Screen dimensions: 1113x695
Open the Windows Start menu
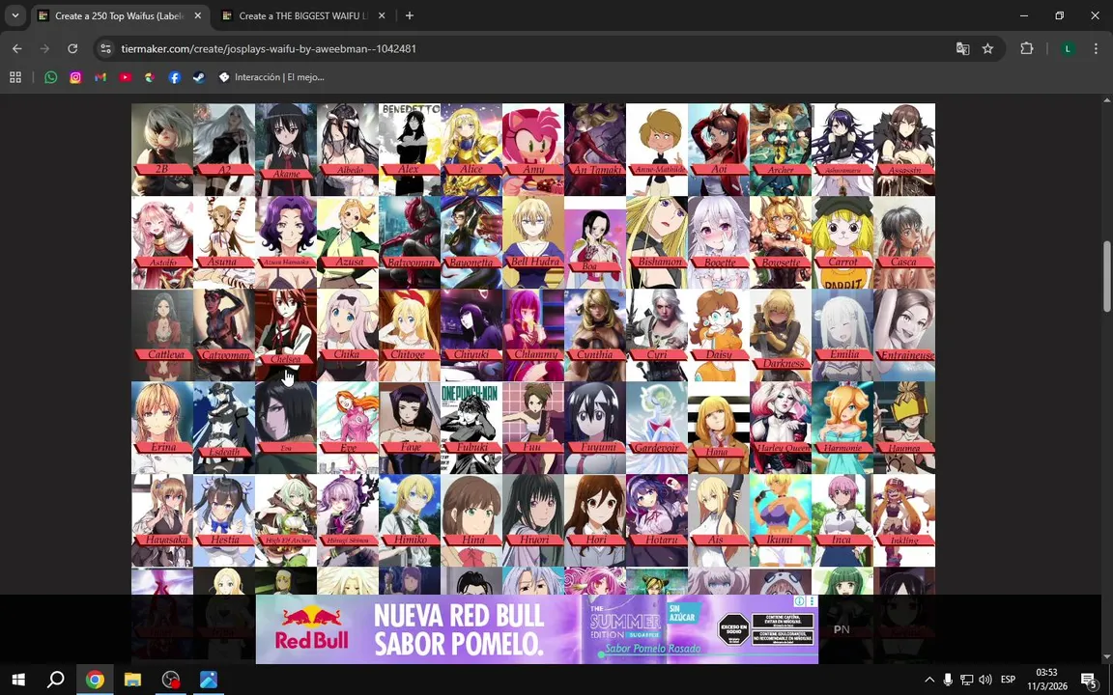tap(18, 681)
